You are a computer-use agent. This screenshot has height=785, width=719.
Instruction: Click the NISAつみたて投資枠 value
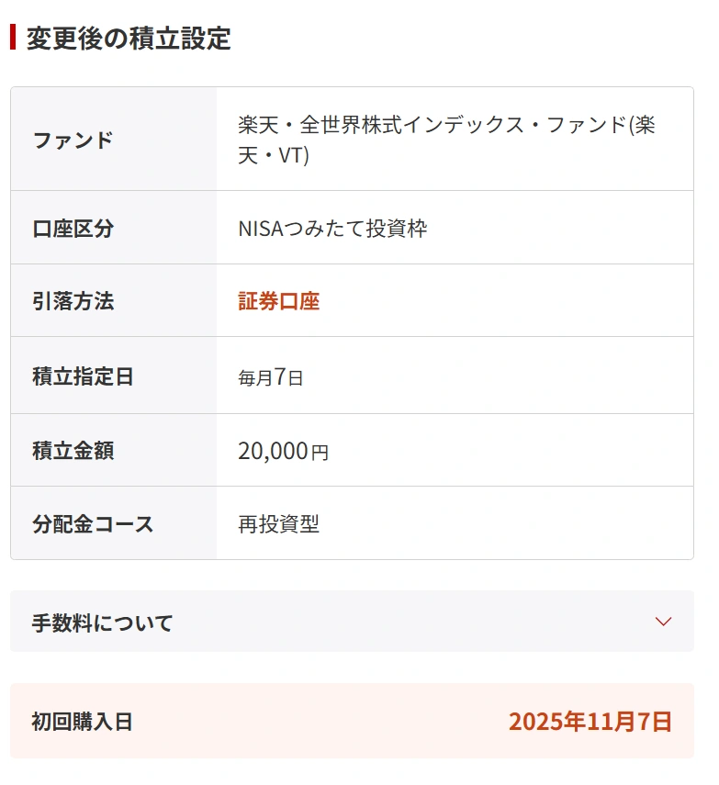coord(332,229)
